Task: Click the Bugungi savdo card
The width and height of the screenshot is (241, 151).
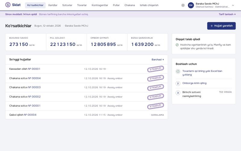Action: click(x=26, y=42)
